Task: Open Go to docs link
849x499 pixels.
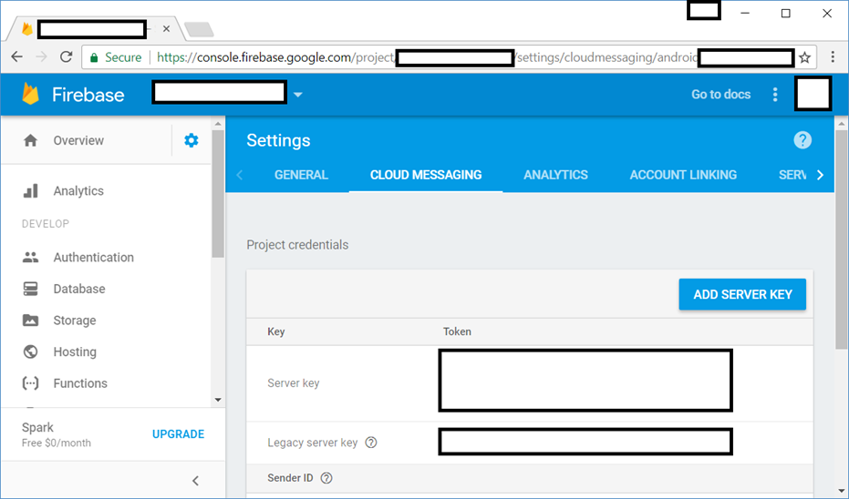Action: point(720,94)
